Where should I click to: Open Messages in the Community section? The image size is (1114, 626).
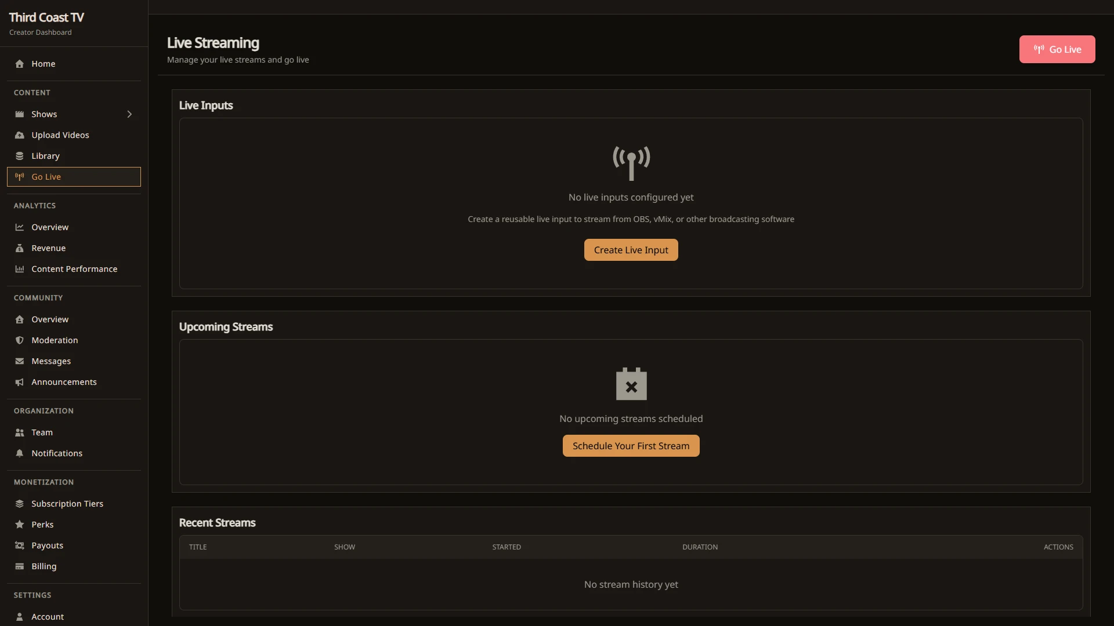click(x=74, y=361)
